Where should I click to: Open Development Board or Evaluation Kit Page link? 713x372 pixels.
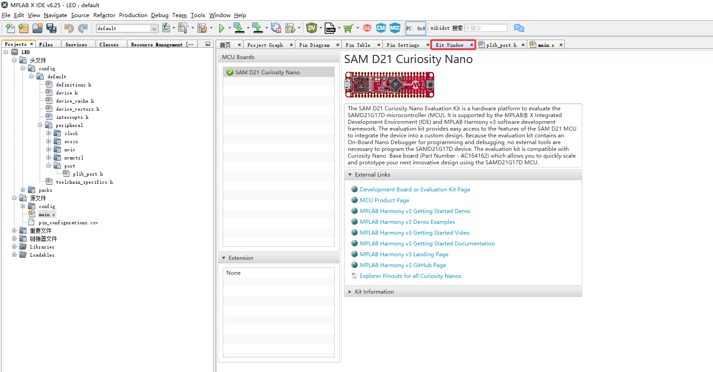(415, 190)
